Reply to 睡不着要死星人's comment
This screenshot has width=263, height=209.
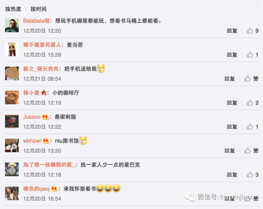point(232,55)
